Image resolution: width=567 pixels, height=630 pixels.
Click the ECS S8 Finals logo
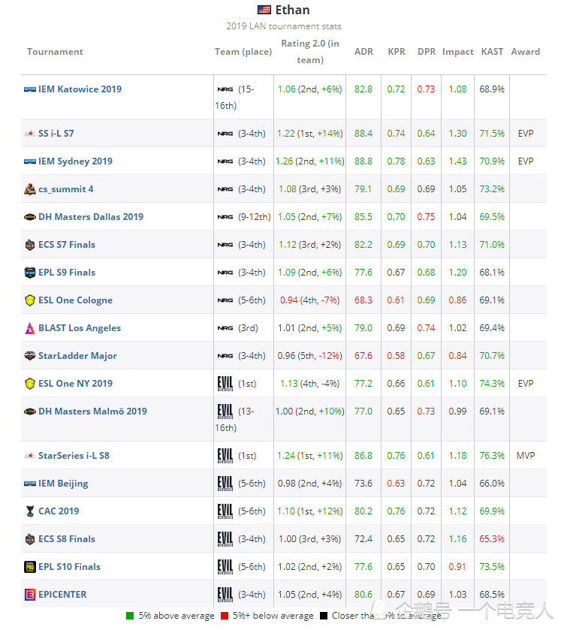[x=30, y=539]
